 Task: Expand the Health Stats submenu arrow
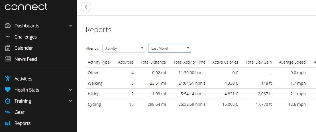(x=71, y=90)
